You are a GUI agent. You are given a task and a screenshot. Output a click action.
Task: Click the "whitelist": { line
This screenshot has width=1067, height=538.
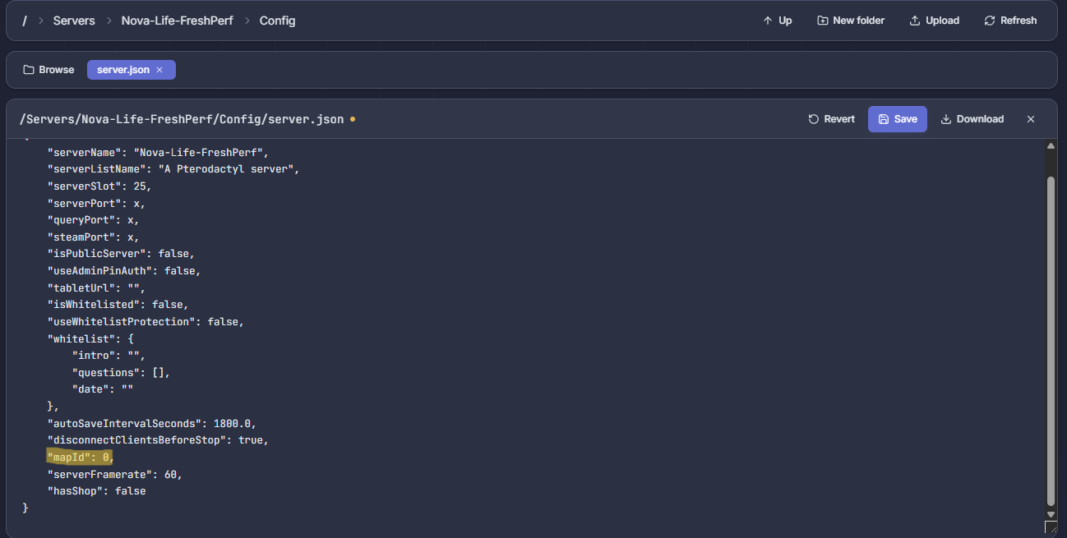click(x=90, y=338)
